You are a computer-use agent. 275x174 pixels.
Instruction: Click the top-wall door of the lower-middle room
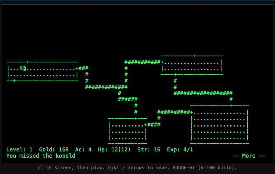(x=136, y=118)
